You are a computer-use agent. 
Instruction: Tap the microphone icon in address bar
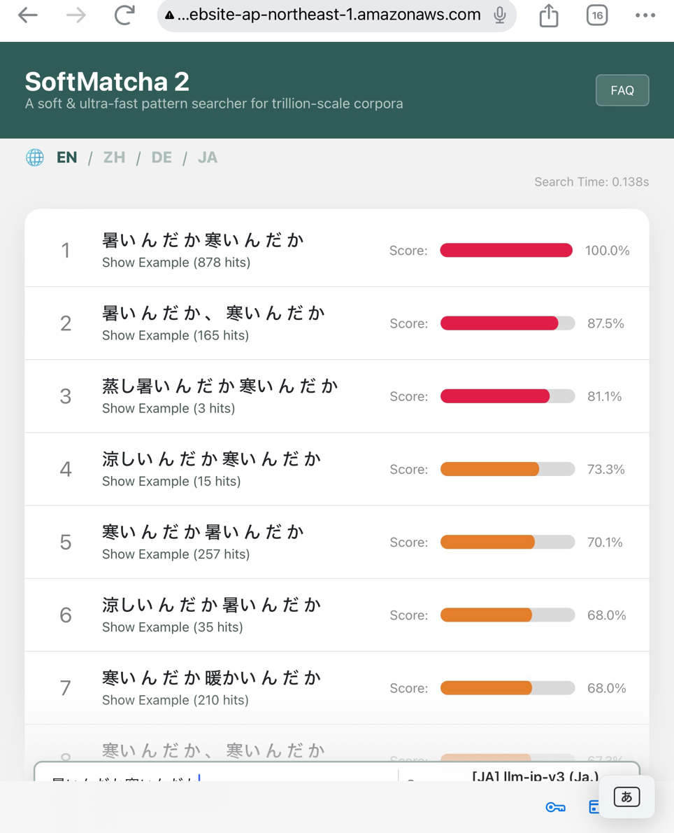tap(499, 15)
